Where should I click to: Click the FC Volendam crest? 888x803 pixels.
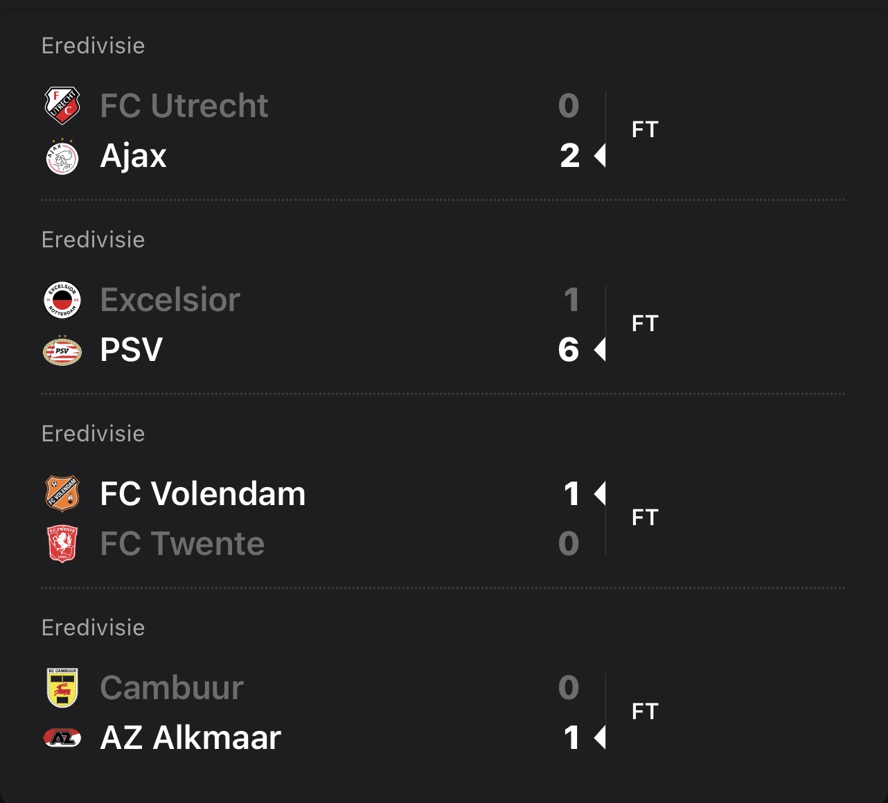click(62, 494)
